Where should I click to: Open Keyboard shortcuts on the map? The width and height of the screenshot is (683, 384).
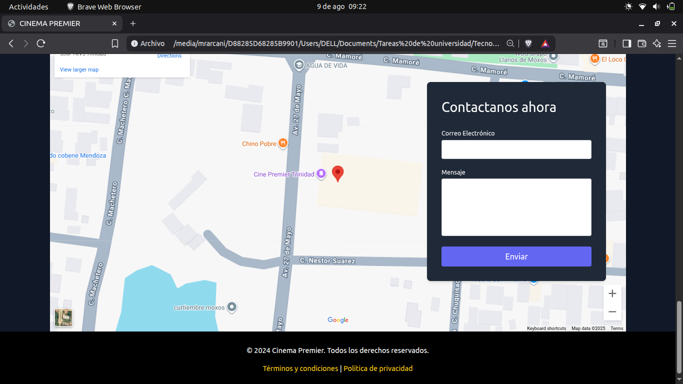(546, 328)
